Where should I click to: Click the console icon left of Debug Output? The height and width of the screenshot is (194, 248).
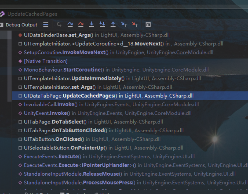(1, 25)
